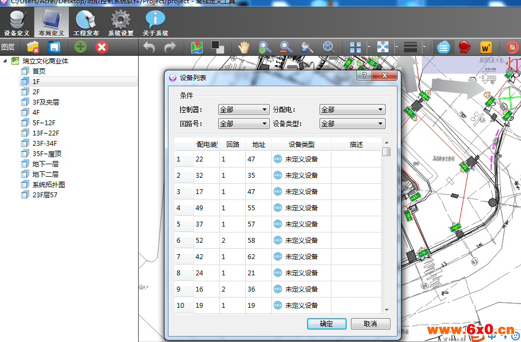Open dropdown arrow beside horizontal lines icon

[424, 47]
